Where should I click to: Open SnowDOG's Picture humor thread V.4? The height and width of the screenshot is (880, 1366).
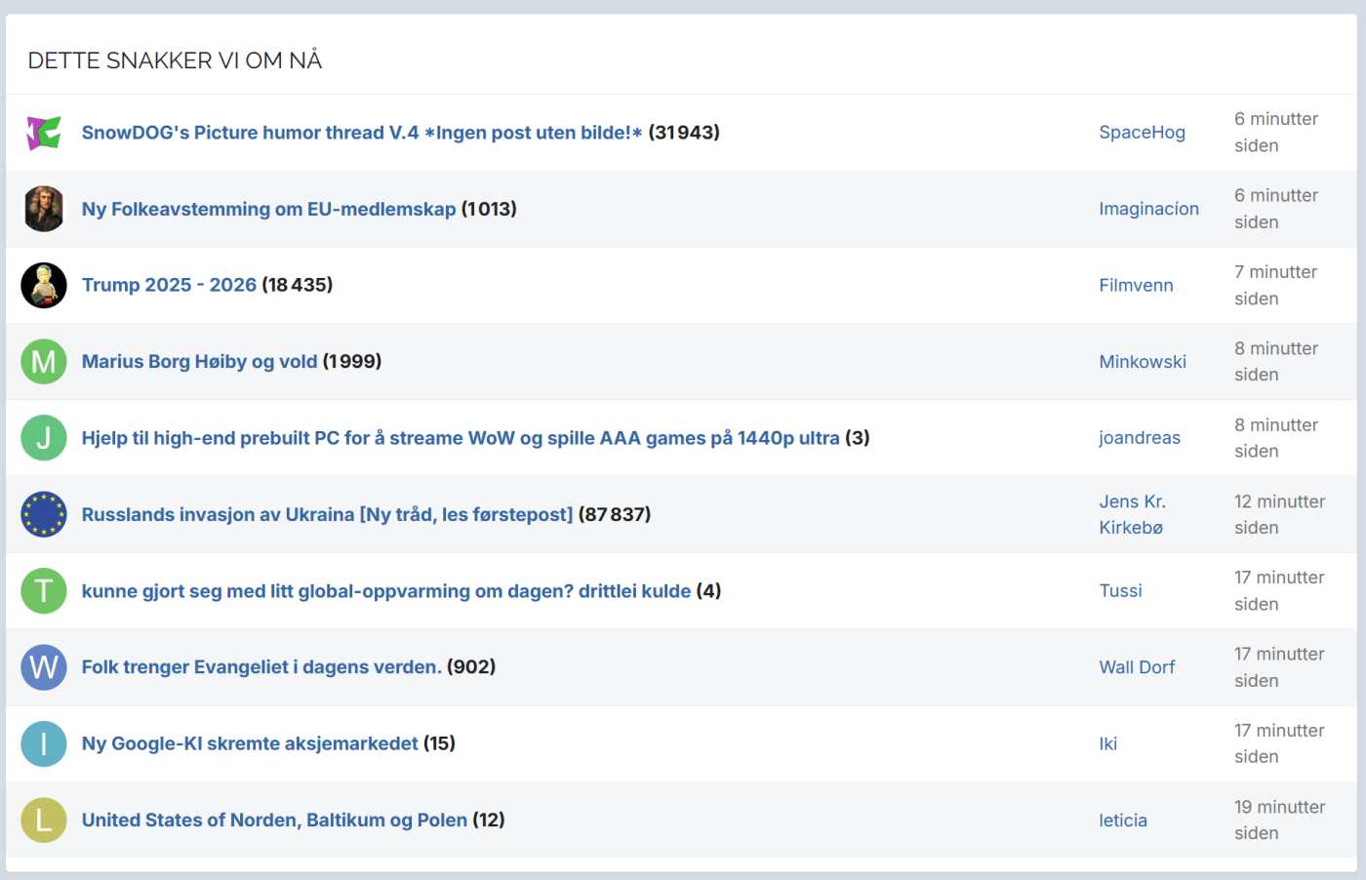[361, 133]
